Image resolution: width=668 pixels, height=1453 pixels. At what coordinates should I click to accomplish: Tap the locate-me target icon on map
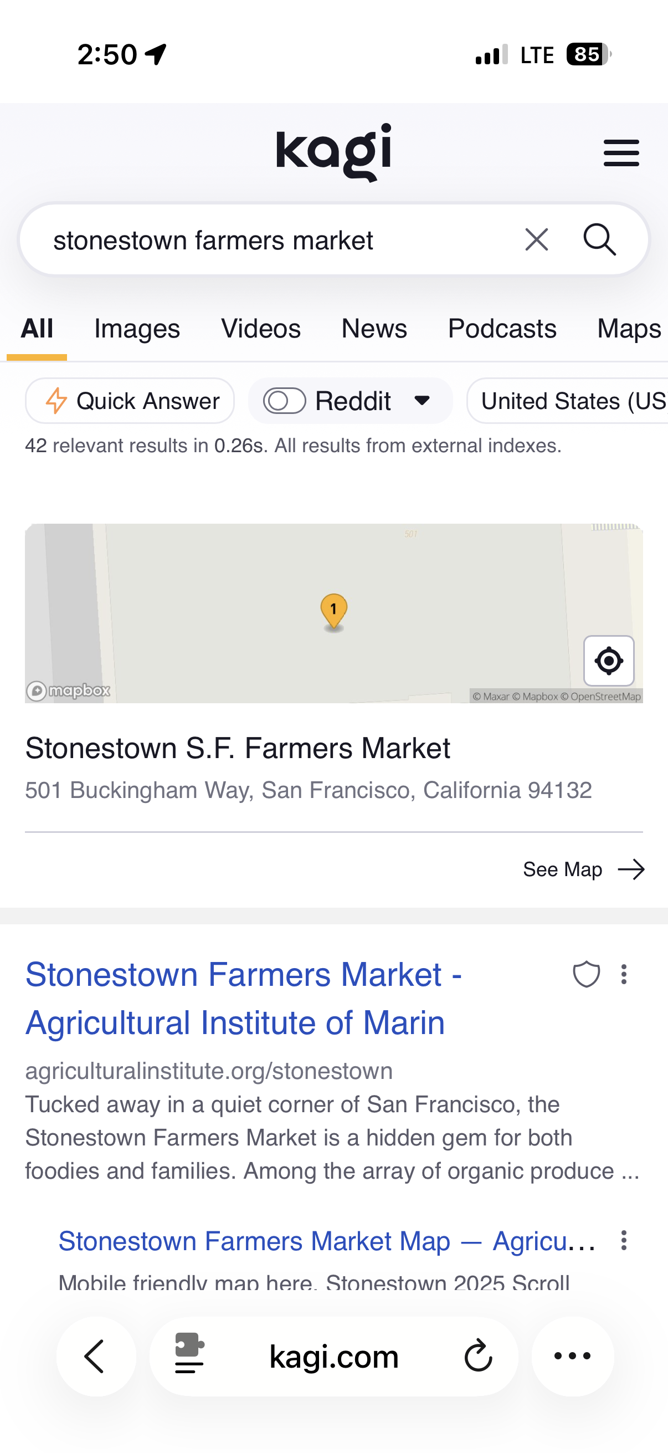608,661
